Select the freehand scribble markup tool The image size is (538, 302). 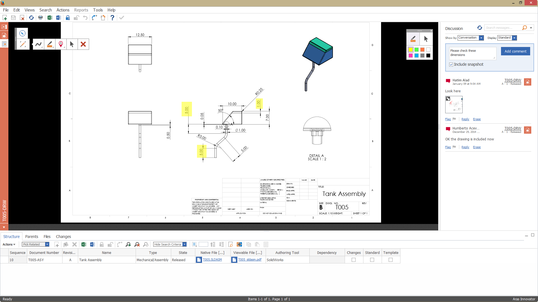(38, 44)
